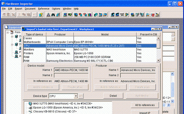Image resolution: width=184 pixels, height=114 pixels.
Task: Select the Cases row in device table
Action: 90,38
